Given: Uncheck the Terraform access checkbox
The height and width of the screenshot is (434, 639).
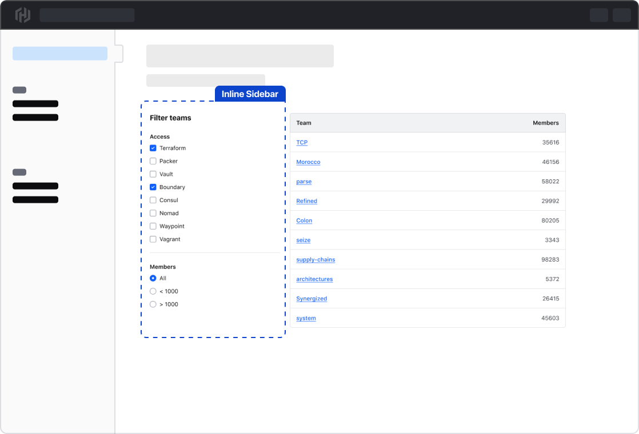Looking at the screenshot, I should pos(153,148).
